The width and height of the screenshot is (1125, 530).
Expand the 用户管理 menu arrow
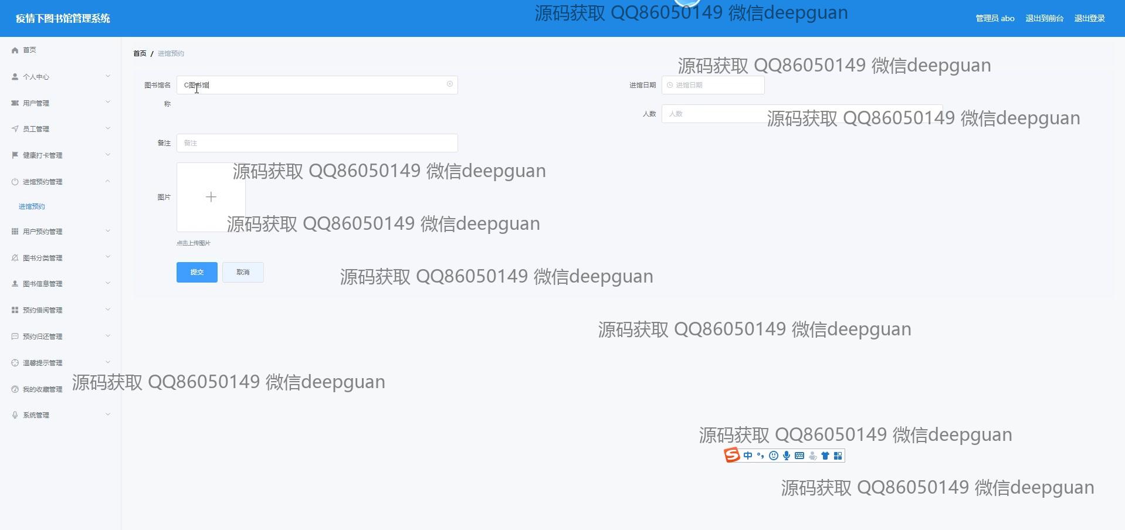pyautogui.click(x=108, y=103)
